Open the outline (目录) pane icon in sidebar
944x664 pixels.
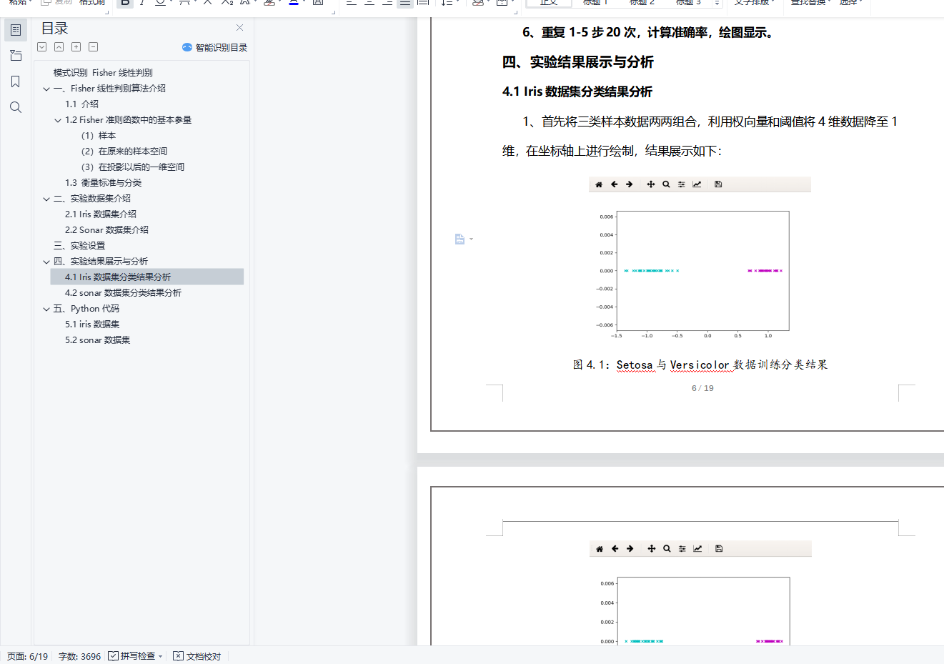click(16, 30)
